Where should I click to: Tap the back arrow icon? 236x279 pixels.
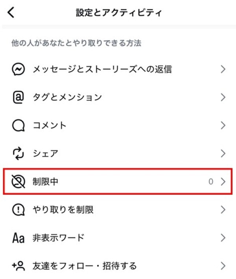coord(11,13)
